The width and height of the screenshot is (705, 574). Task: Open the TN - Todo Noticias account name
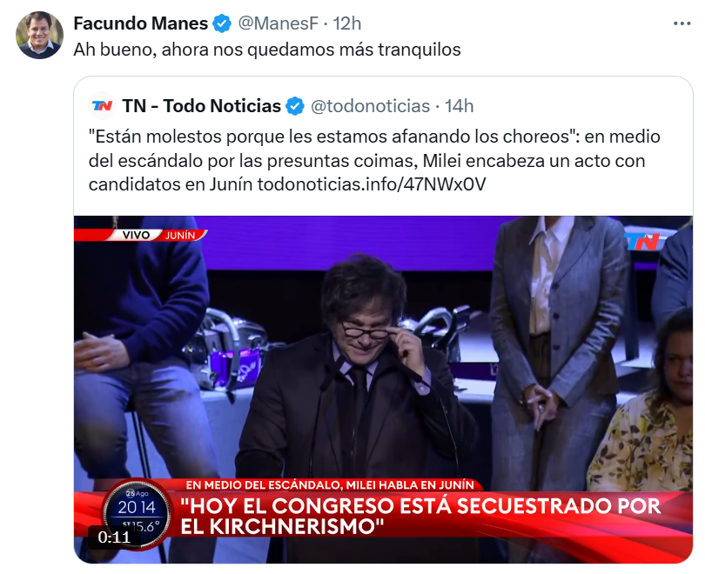[201, 106]
